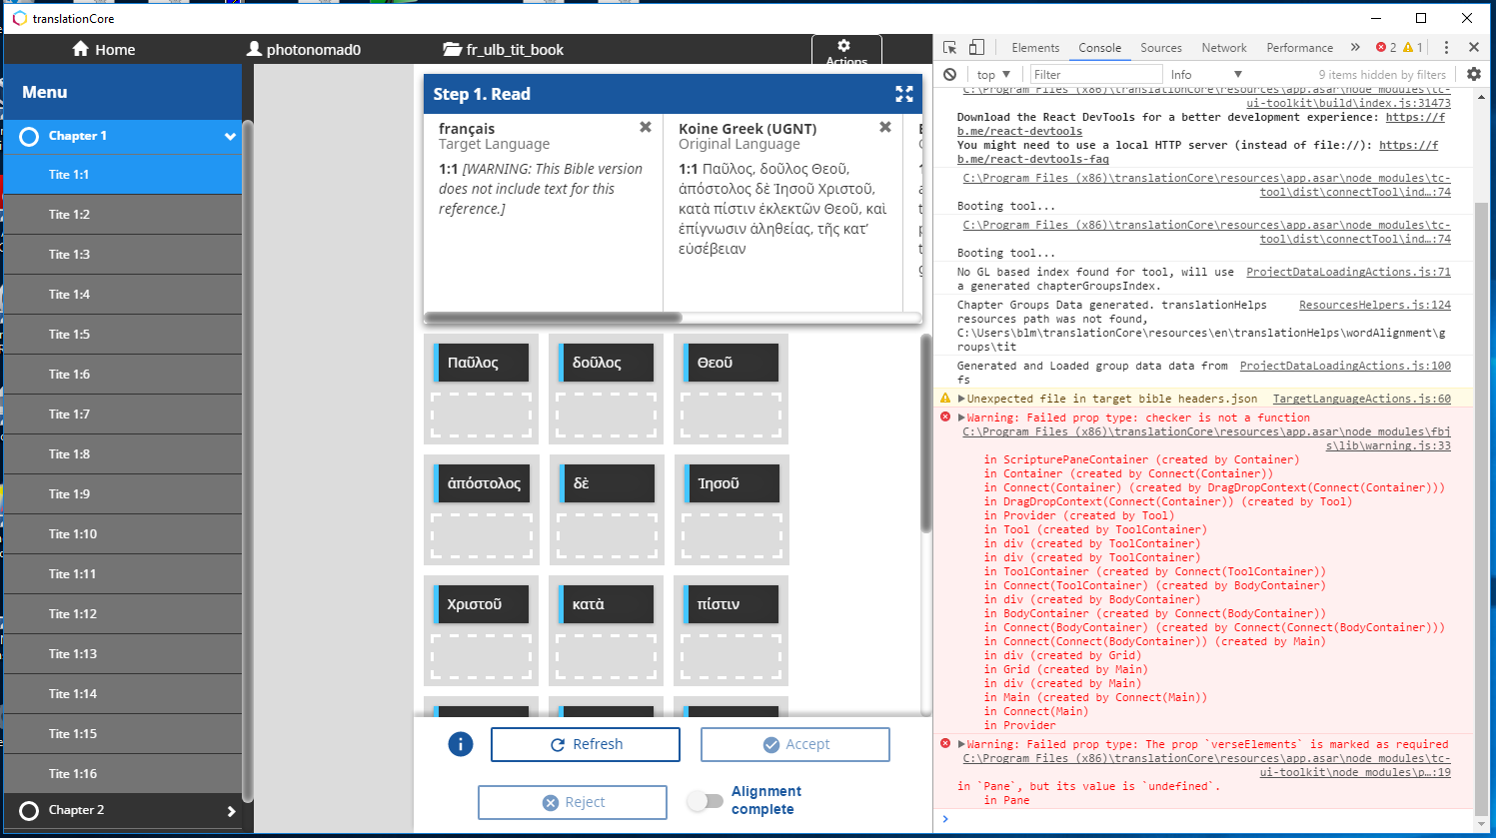Open the ResourcesHelpers.js:124 source link
The image size is (1496, 838).
[1375, 305]
